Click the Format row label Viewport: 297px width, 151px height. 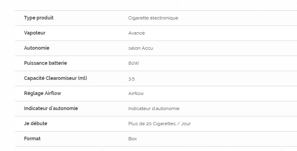(x=32, y=139)
